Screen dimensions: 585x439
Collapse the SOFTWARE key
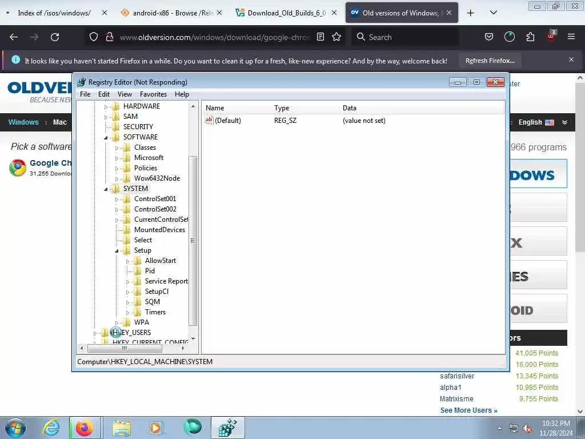tap(106, 138)
